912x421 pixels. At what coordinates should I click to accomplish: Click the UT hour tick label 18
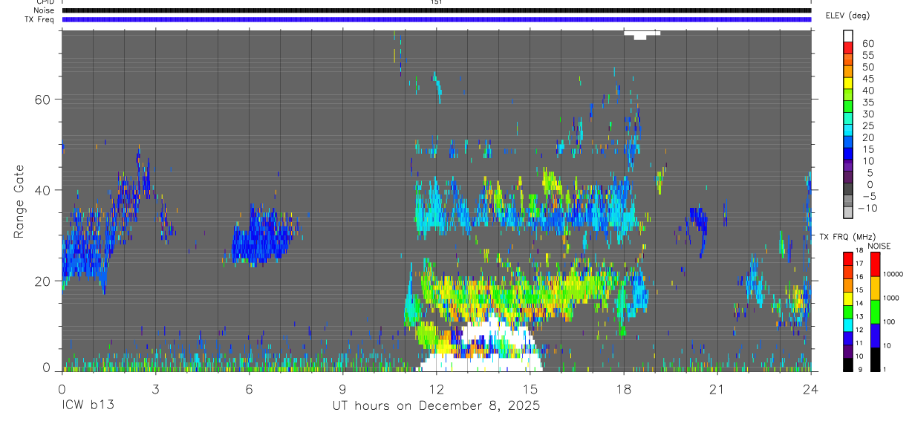(624, 388)
